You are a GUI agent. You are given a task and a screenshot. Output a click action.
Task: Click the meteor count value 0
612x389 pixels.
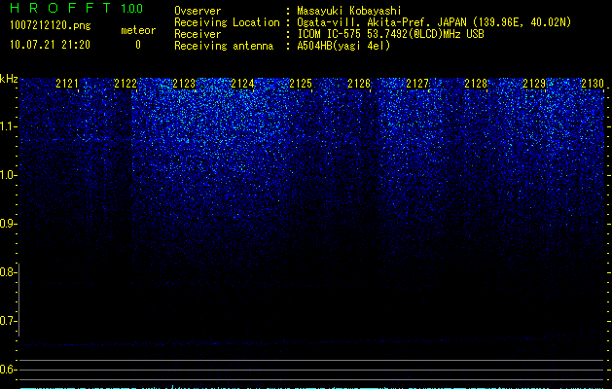coord(138,45)
